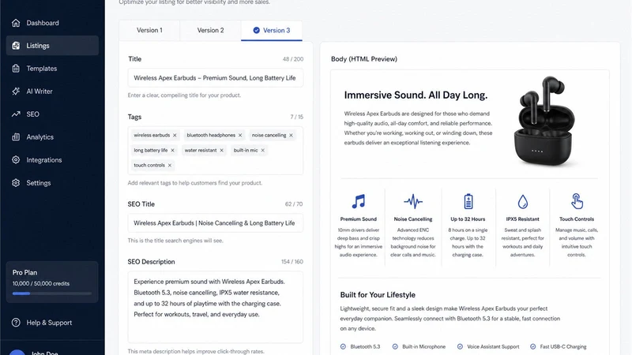Click into the SEO Description text area
This screenshot has height=355, width=632.
[215, 307]
